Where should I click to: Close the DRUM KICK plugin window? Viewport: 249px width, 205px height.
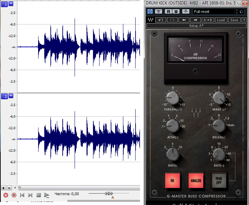(245, 3)
